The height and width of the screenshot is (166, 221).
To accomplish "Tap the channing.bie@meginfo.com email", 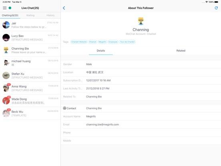I will click(x=102, y=124).
